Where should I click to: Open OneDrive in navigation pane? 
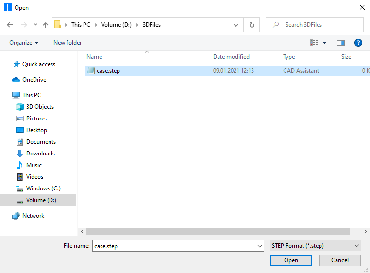(x=34, y=80)
